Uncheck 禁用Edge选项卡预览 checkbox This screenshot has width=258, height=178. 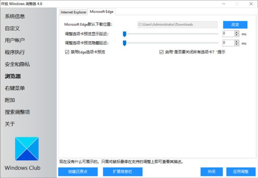pyautogui.click(x=67, y=52)
